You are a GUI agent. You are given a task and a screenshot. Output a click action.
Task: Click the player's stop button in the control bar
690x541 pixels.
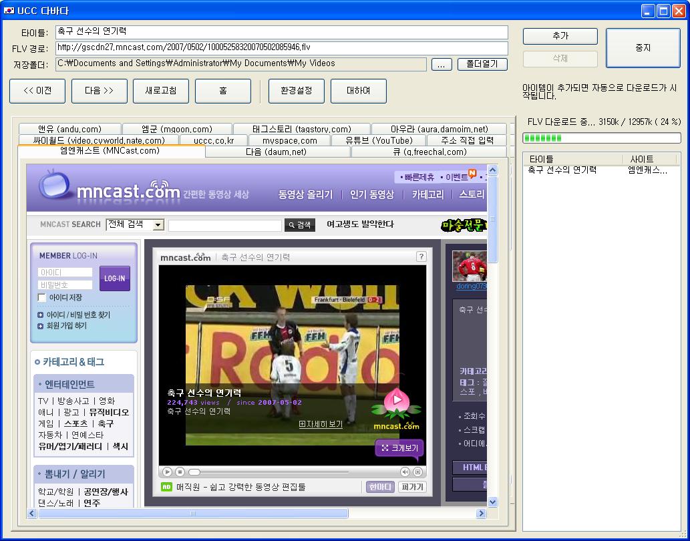(180, 472)
